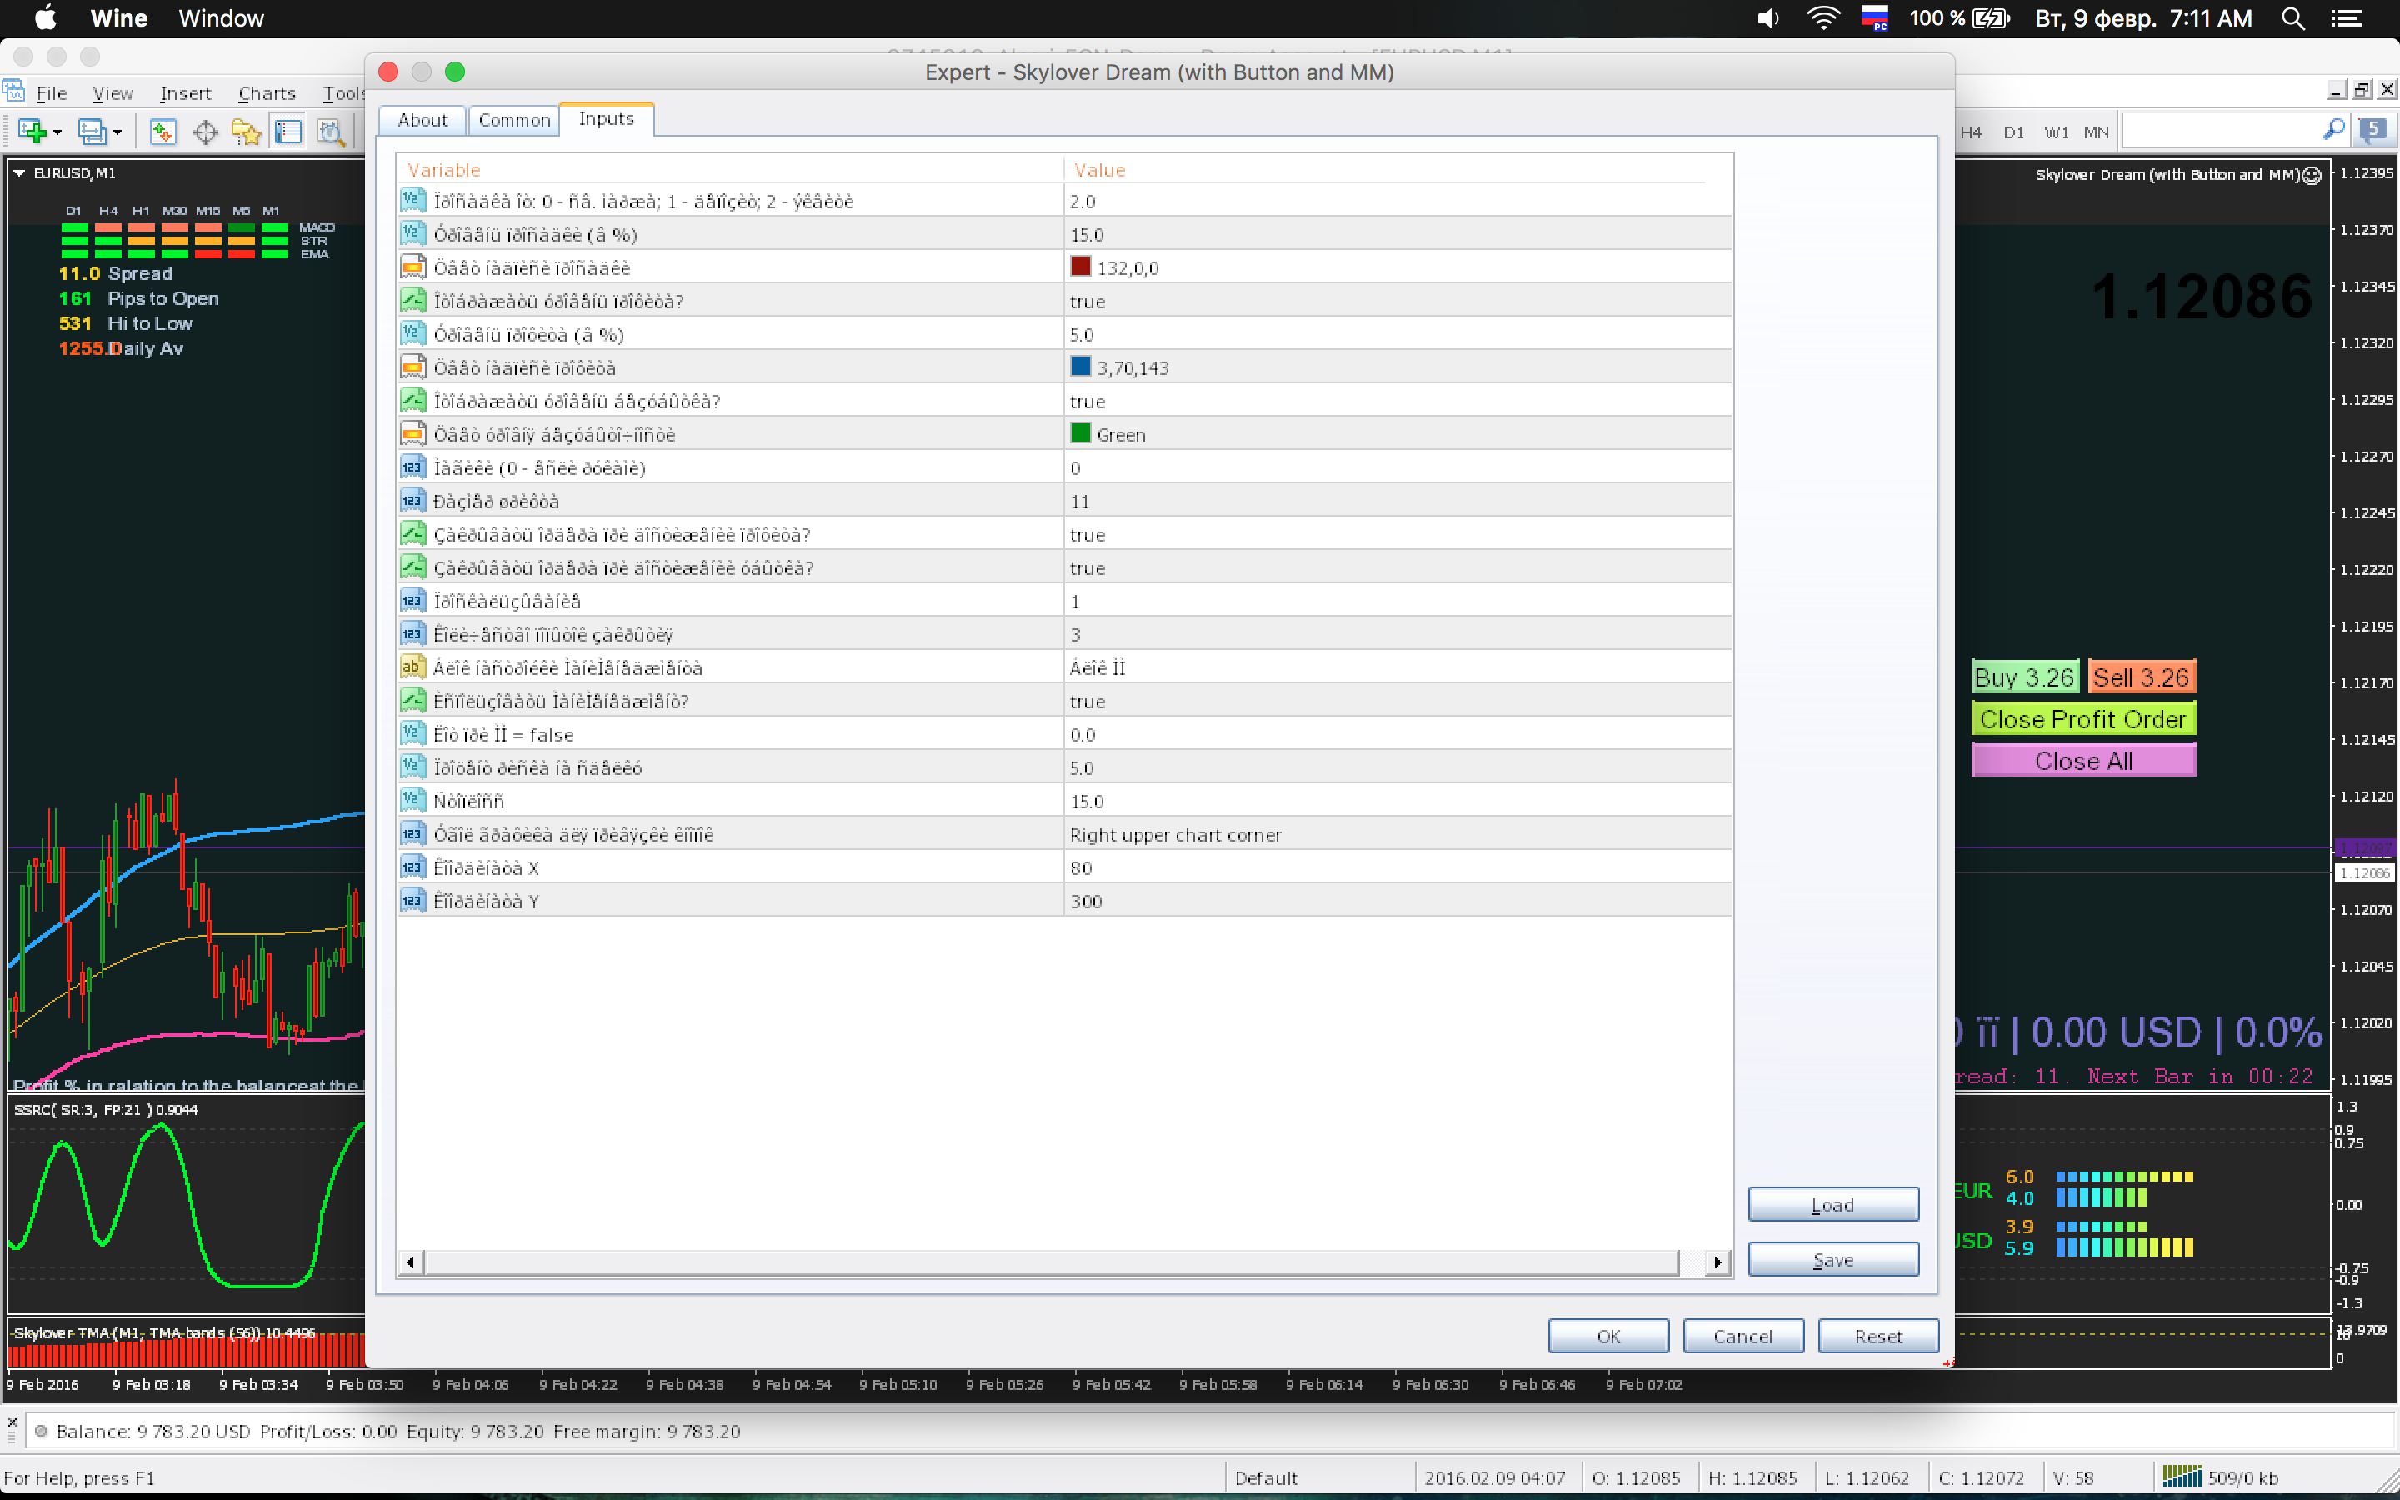Select the D1 timeframe button
The image size is (2400, 1500).
2013,132
